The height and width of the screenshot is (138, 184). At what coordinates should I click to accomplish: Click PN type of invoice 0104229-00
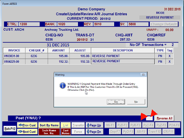point(160,62)
